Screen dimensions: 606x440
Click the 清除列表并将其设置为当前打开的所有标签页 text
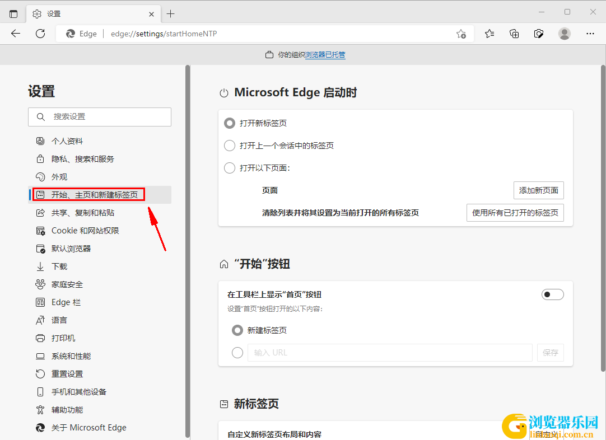(x=341, y=213)
